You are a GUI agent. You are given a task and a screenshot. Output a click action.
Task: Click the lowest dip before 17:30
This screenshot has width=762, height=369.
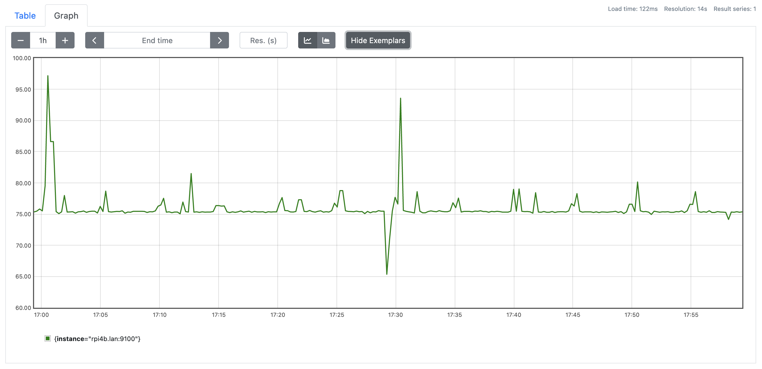tap(387, 274)
